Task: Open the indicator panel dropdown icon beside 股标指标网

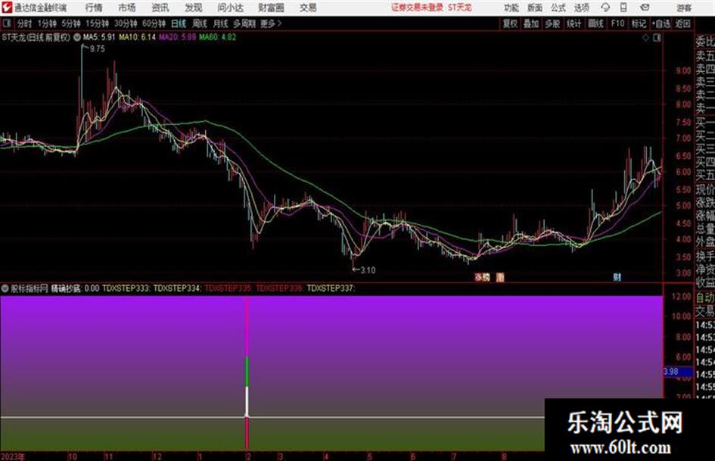Action: pyautogui.click(x=5, y=288)
